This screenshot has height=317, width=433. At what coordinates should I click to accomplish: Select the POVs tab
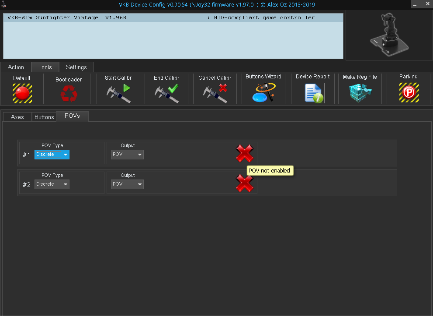(73, 116)
